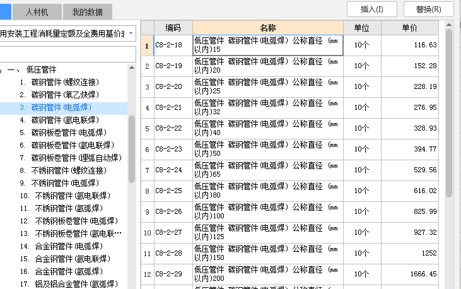
Task: Select 7. 碳钢板卷管件(埋弧自动焊)
Action: pos(71,158)
